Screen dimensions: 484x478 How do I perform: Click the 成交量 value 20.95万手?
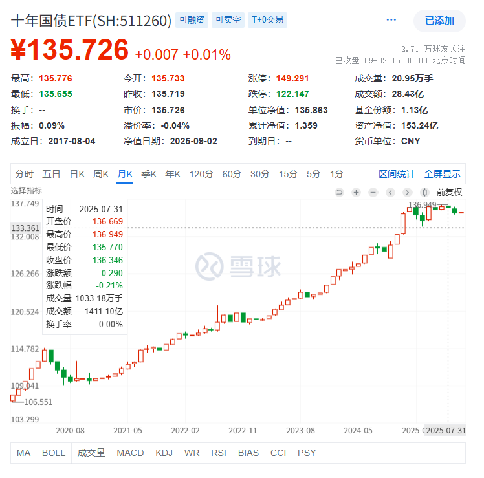coord(413,78)
